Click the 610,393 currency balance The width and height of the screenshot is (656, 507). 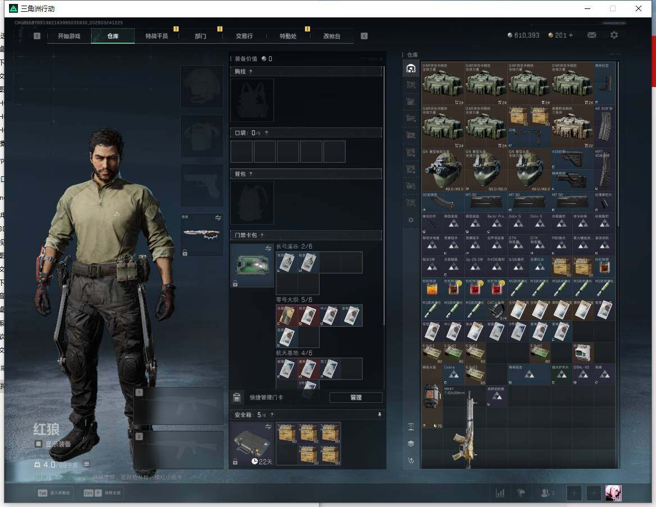click(523, 35)
